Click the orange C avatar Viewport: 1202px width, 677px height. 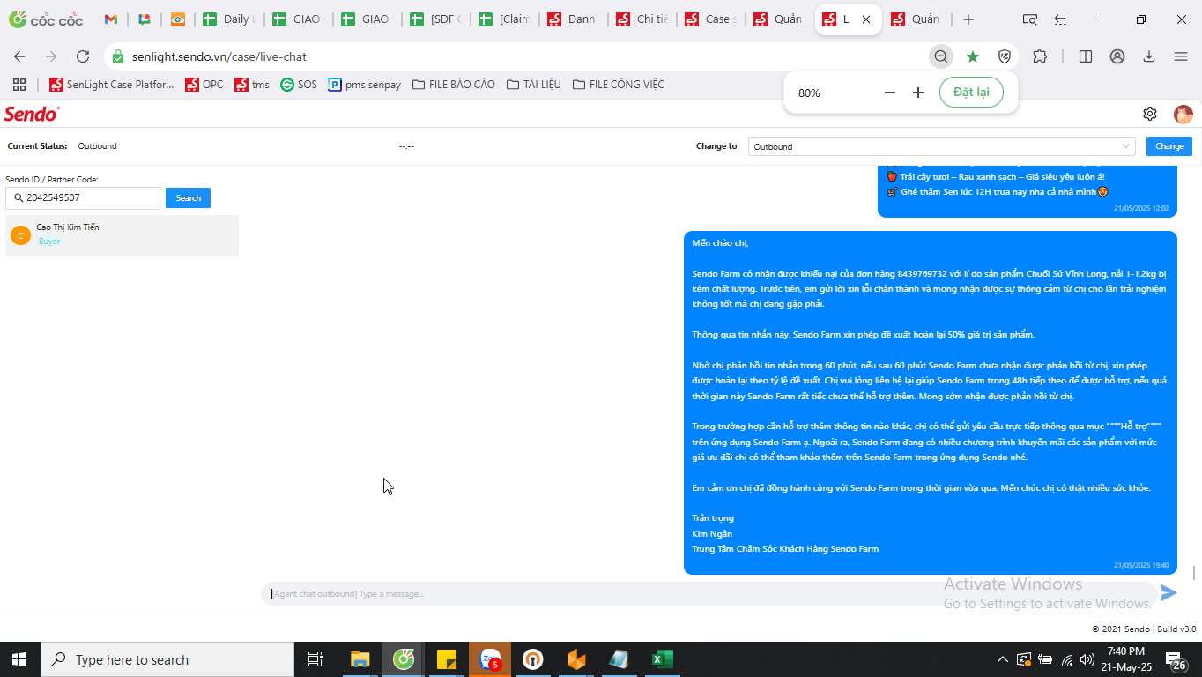coord(20,235)
